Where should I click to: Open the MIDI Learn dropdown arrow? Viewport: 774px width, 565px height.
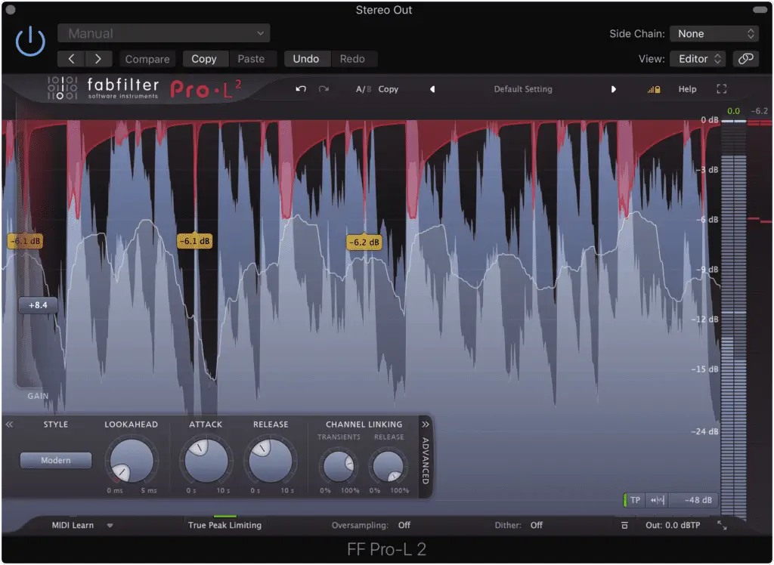tap(110, 526)
